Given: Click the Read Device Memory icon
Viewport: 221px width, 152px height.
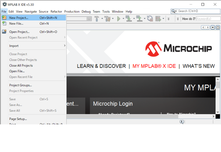Looking at the screenshot, I should point(139,19).
